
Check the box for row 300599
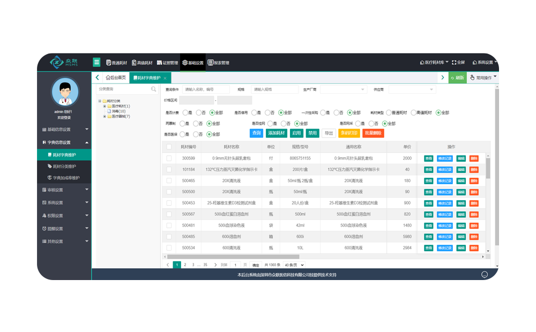(x=169, y=159)
